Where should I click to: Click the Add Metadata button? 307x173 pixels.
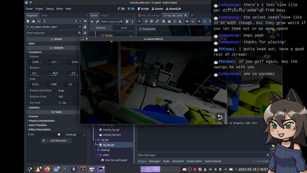[57, 141]
